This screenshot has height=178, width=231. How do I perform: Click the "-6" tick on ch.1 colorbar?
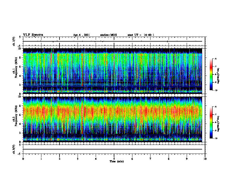[x=215, y=58]
